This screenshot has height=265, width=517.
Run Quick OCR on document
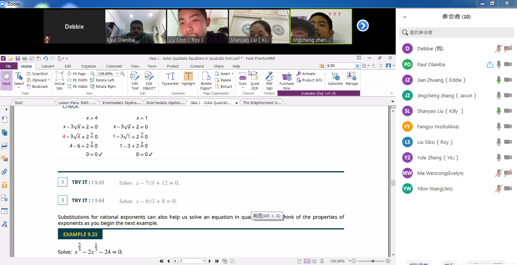pos(255,80)
